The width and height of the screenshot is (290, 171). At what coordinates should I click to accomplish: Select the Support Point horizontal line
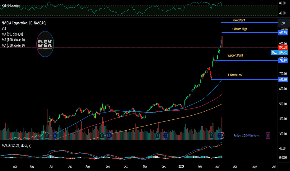click(246, 60)
